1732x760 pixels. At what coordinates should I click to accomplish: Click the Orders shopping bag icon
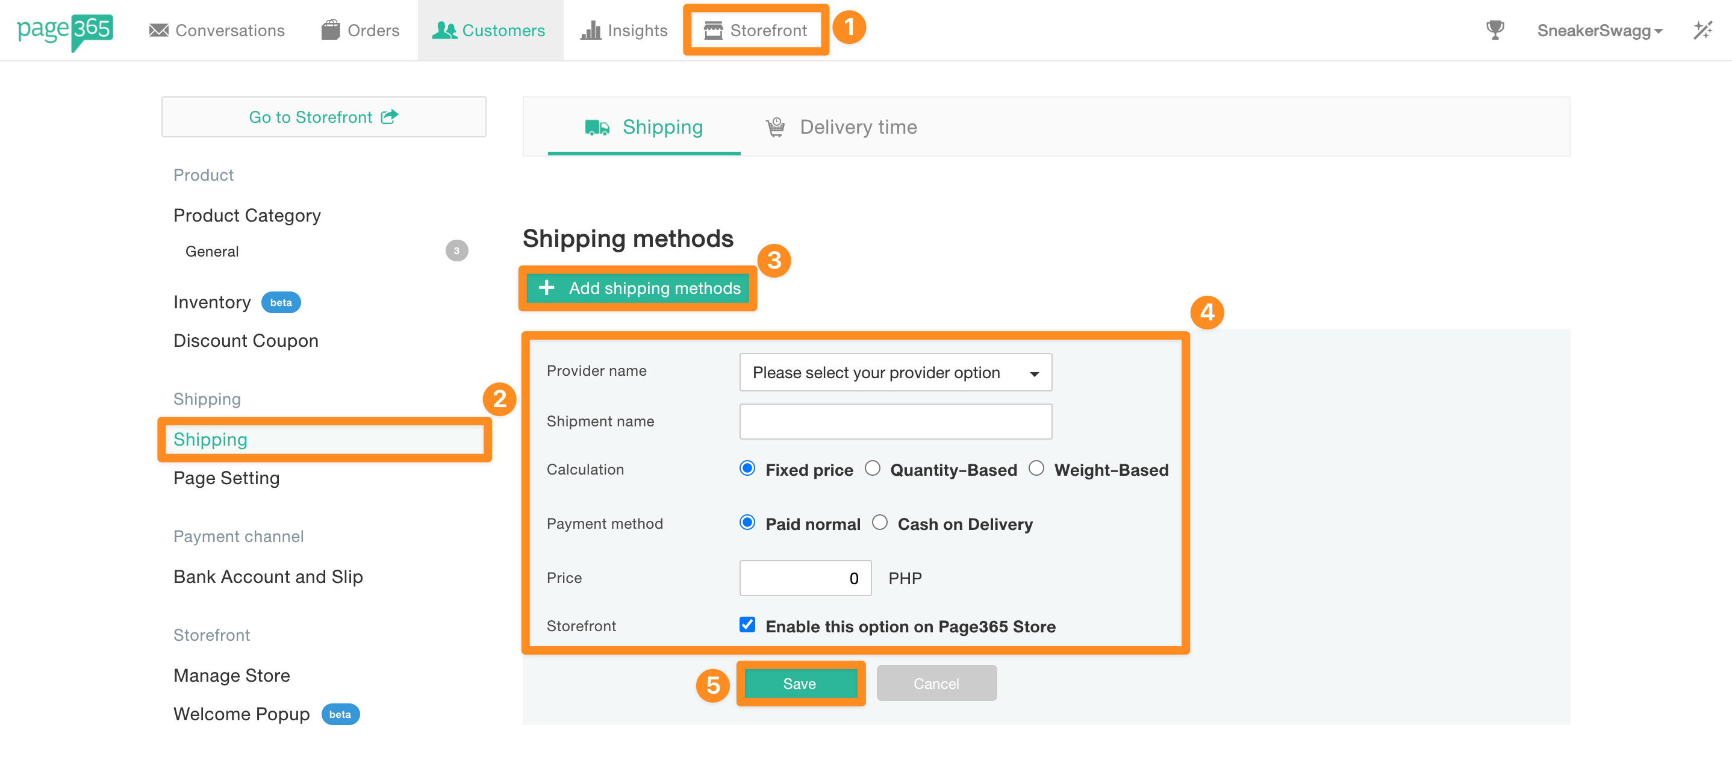tap(330, 30)
